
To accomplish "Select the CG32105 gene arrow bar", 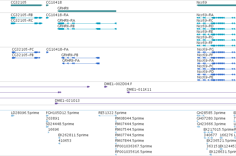I will pos(27,5).
